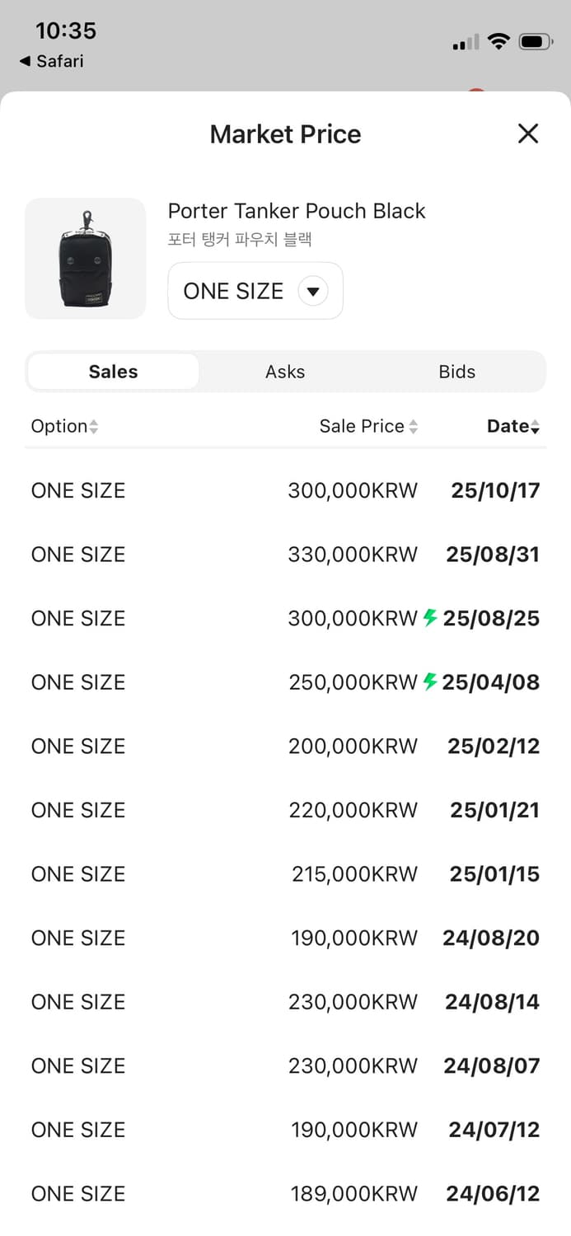Return to Safari via back link

[x=51, y=61]
